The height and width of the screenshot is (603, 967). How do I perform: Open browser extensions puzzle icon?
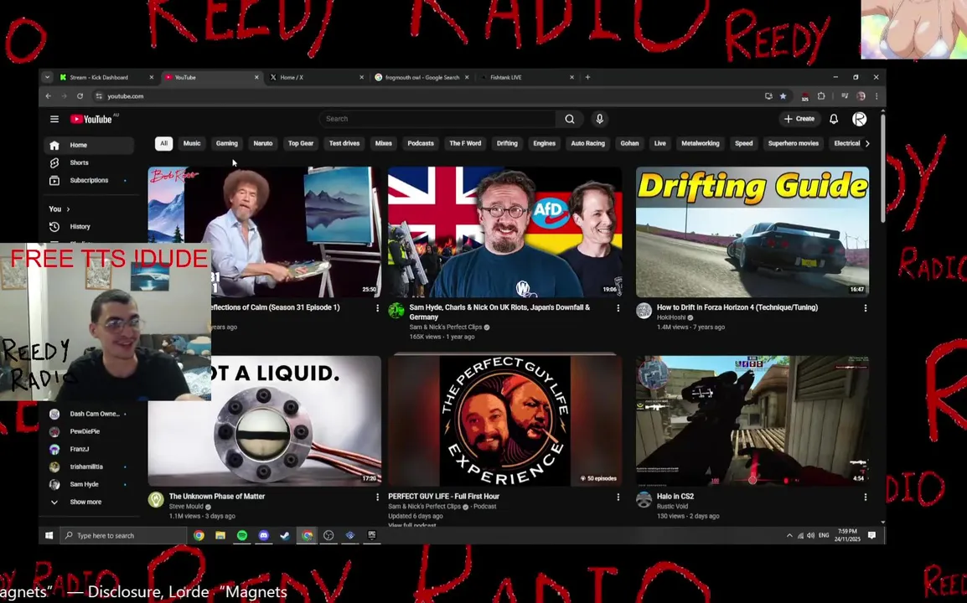(821, 96)
